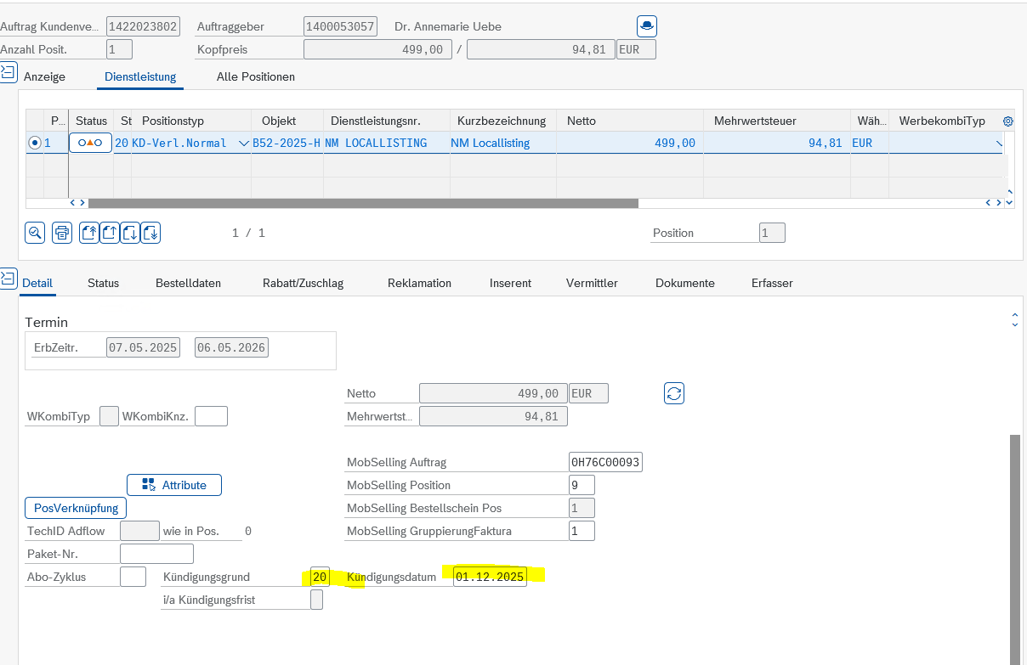Refresh prices with the circular arrows icon
The image size is (1027, 665).
click(674, 393)
